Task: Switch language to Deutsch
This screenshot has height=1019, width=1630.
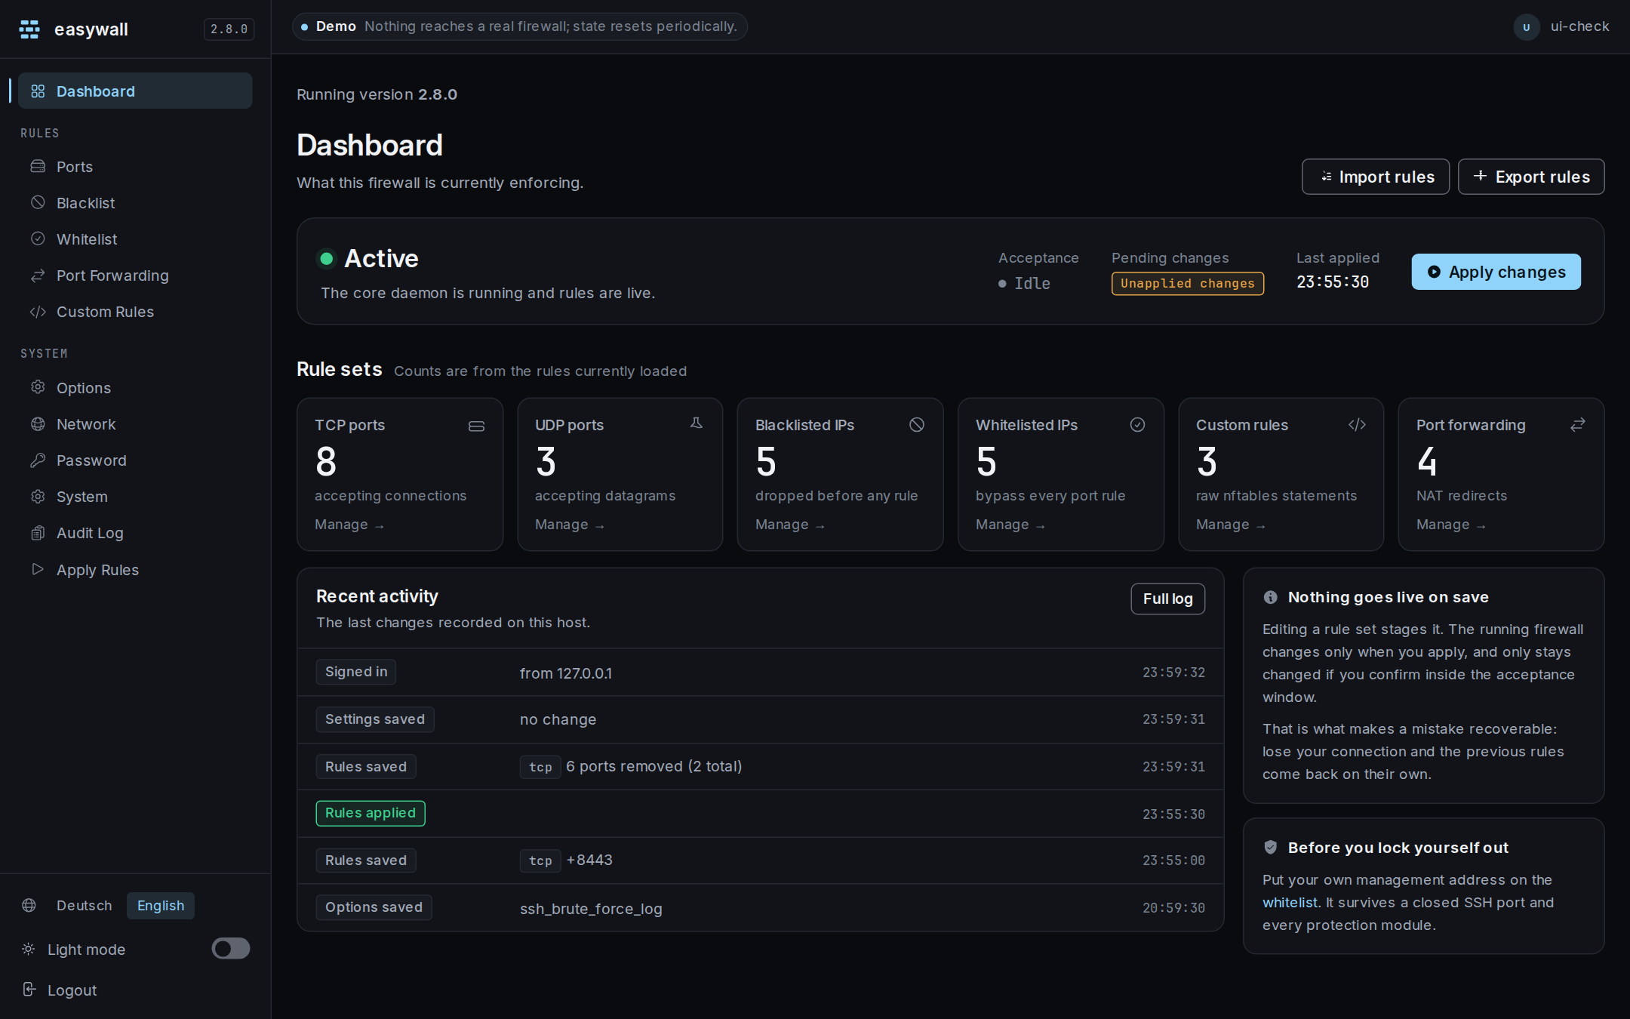Action: pos(85,905)
